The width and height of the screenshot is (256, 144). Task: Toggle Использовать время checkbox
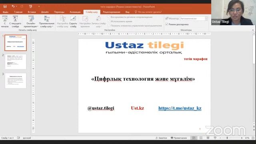109,21
